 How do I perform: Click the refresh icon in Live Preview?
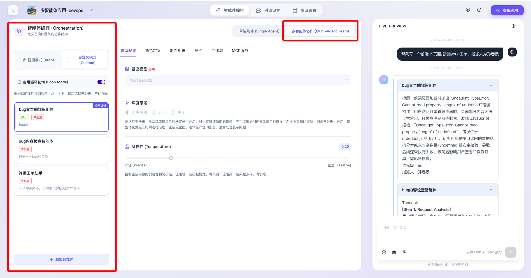pos(513,26)
